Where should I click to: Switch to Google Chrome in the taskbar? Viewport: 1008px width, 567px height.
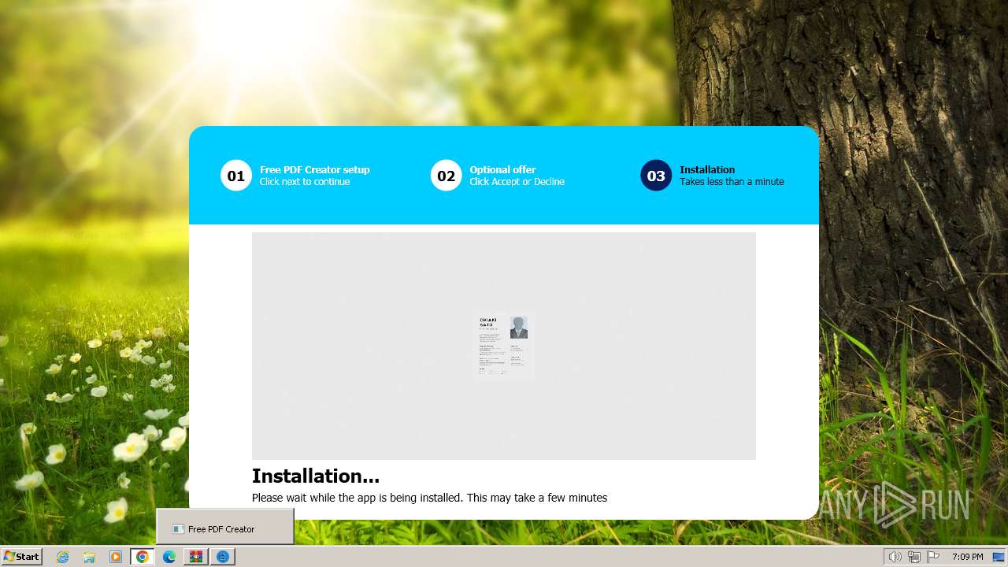tap(143, 557)
